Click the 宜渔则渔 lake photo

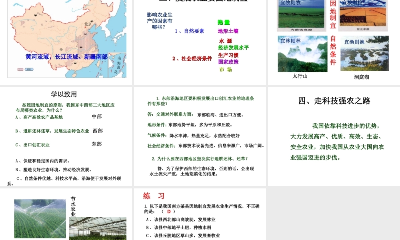(364, 53)
